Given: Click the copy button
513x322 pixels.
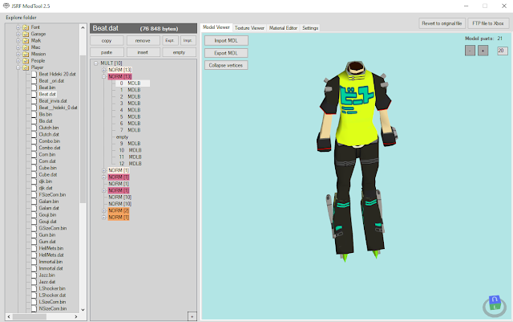Looking at the screenshot, I should pos(107,41).
